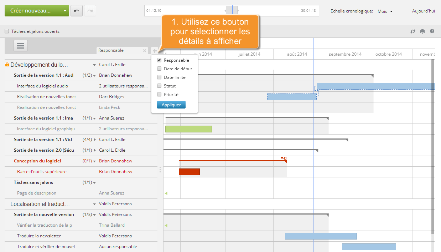441x252 pixels.
Task: Select the août 2014 month header
Action: [297, 54]
